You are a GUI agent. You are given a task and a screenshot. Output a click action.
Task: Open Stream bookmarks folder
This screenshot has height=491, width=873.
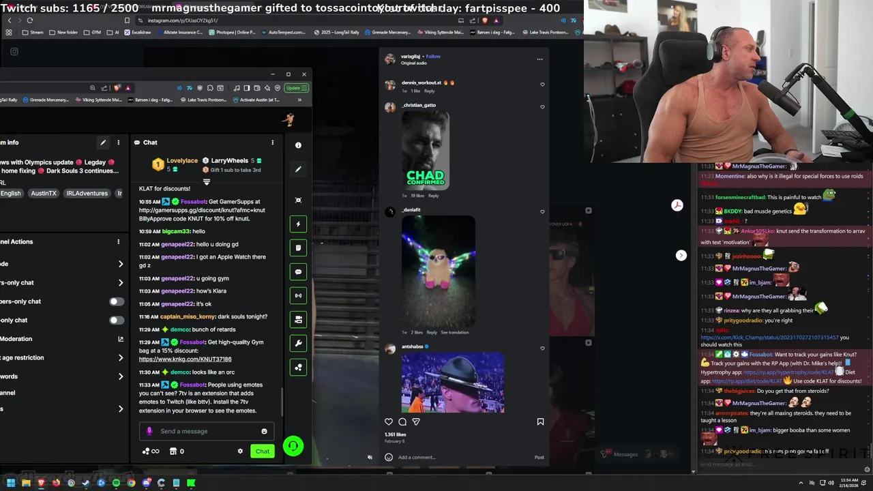coord(33,32)
